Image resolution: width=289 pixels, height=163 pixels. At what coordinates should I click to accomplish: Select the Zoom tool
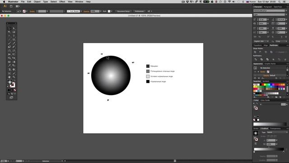pos(14,77)
